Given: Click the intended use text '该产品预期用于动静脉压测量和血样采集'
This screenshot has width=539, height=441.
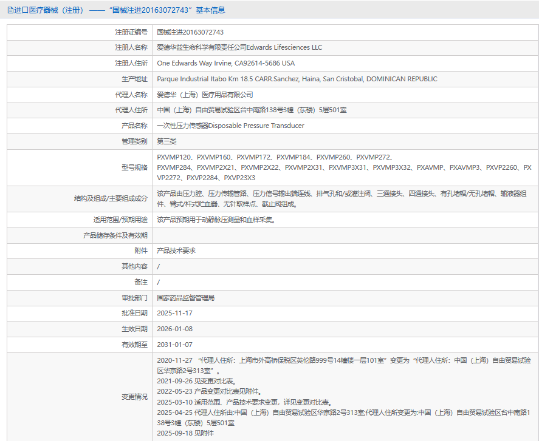Looking at the screenshot, I should pyautogui.click(x=216, y=220).
